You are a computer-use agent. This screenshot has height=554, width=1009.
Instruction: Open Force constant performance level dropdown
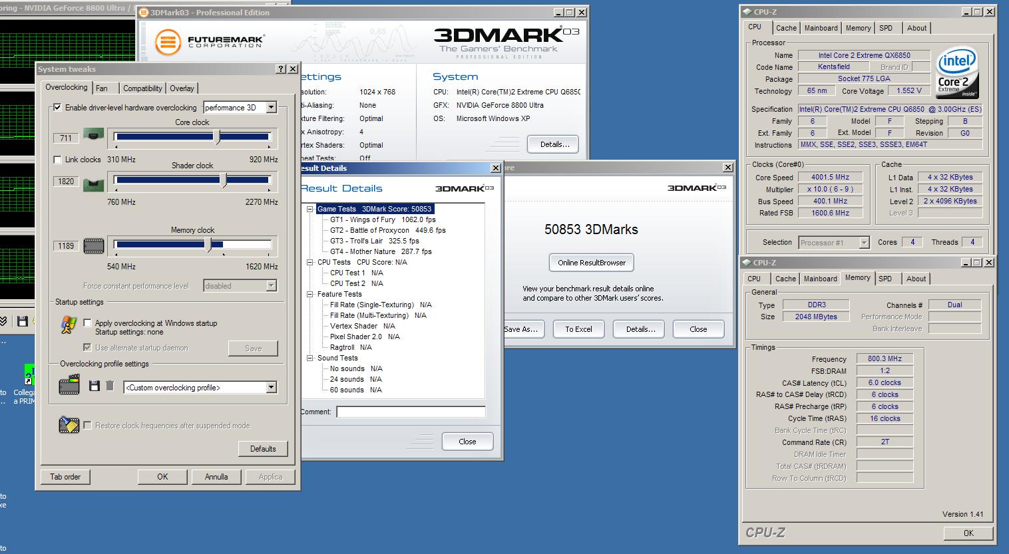[271, 286]
